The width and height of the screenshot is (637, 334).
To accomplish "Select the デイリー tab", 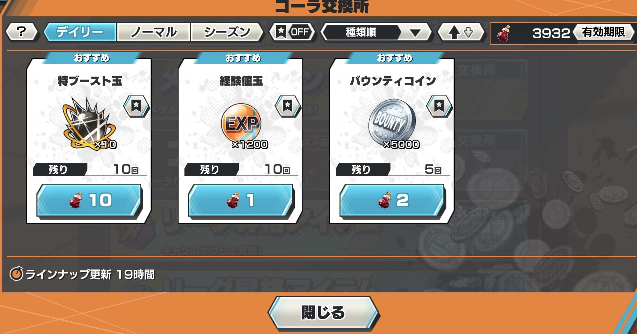I will point(80,32).
